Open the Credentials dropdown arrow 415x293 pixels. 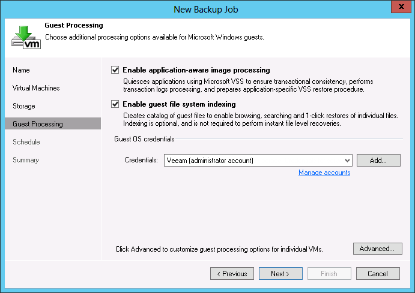click(348, 160)
